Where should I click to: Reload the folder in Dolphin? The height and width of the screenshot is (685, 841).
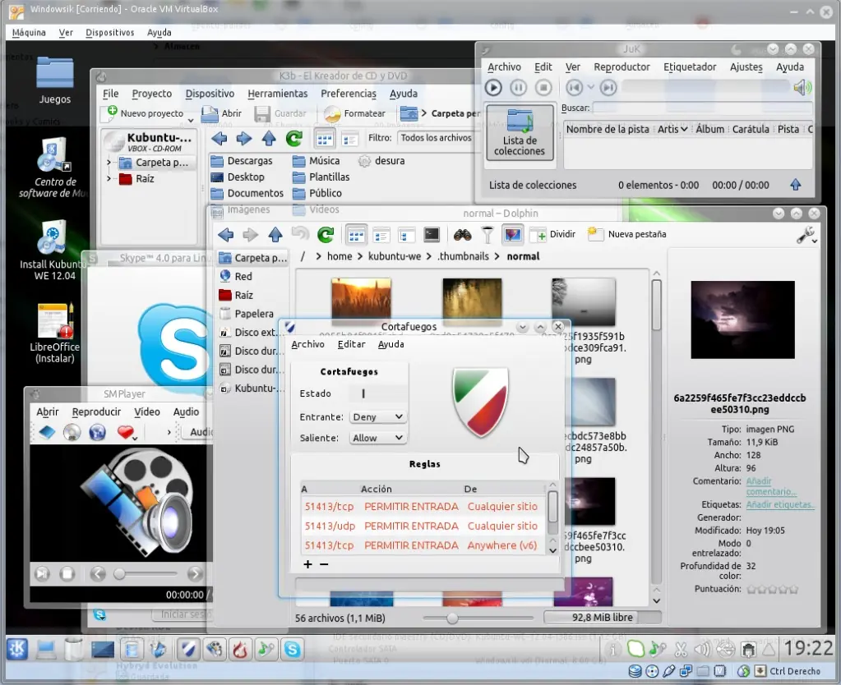coord(325,235)
